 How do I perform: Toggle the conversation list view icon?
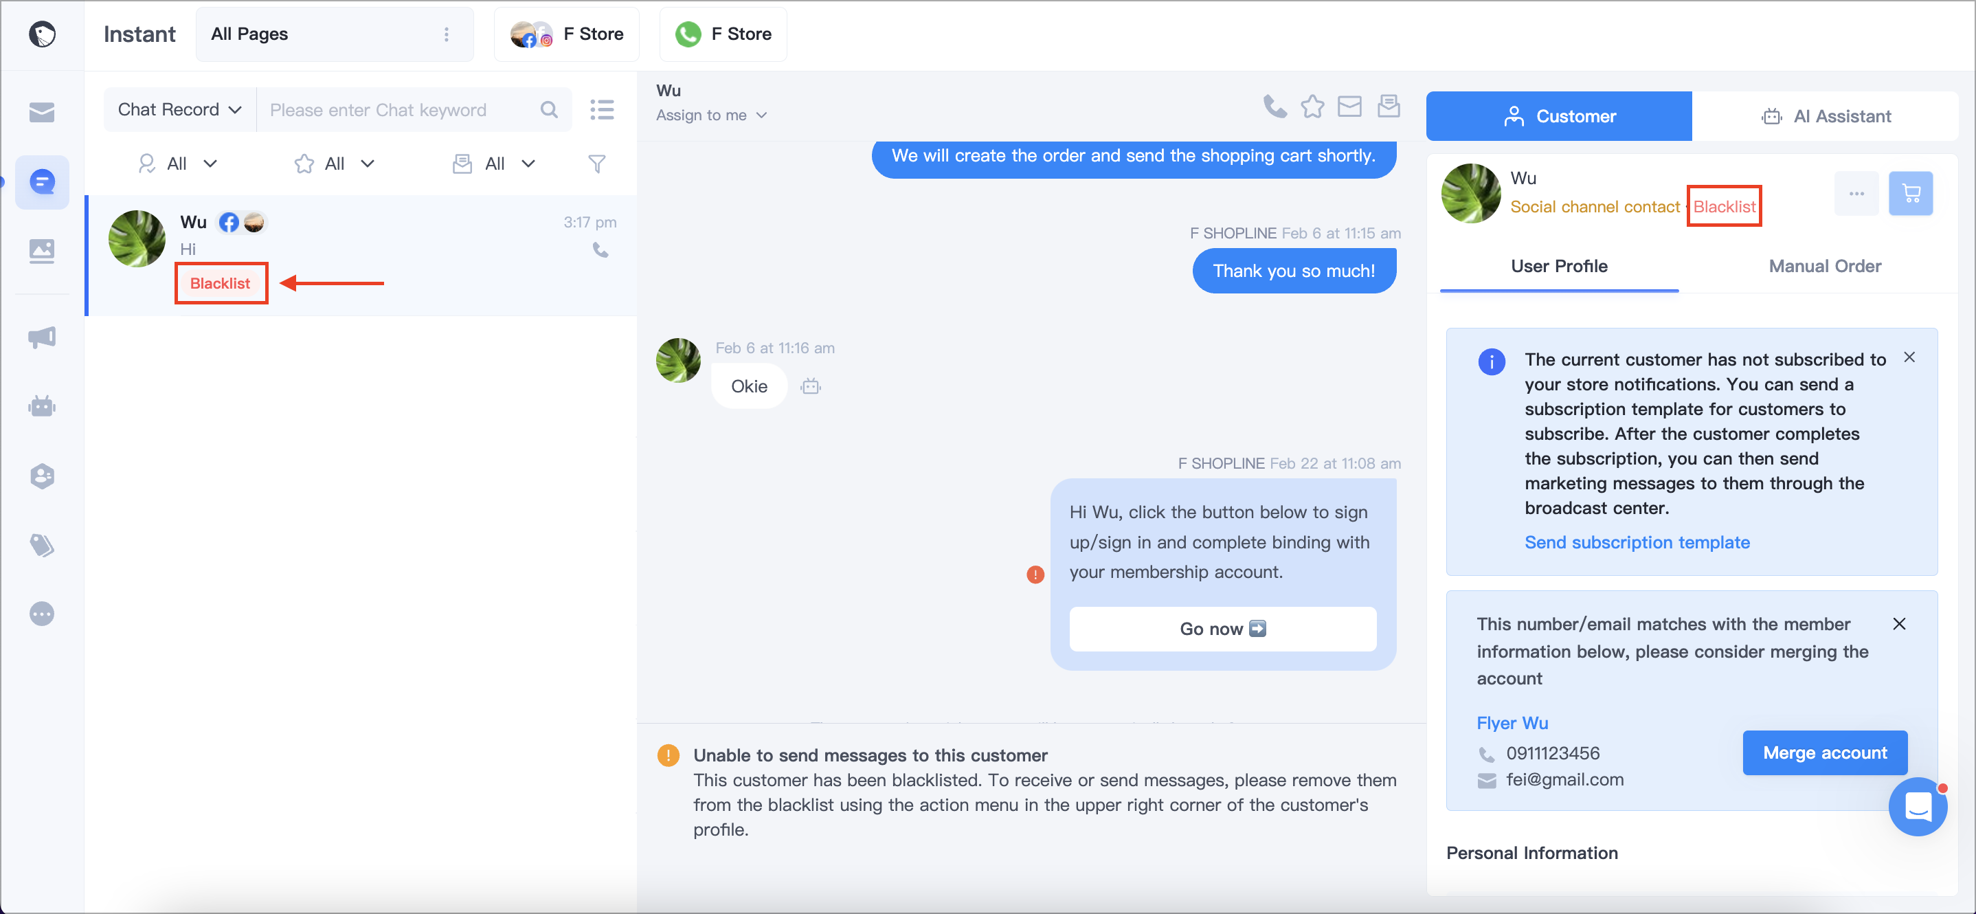click(602, 110)
